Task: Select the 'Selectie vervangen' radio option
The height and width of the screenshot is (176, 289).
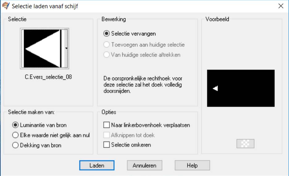Action: point(107,34)
